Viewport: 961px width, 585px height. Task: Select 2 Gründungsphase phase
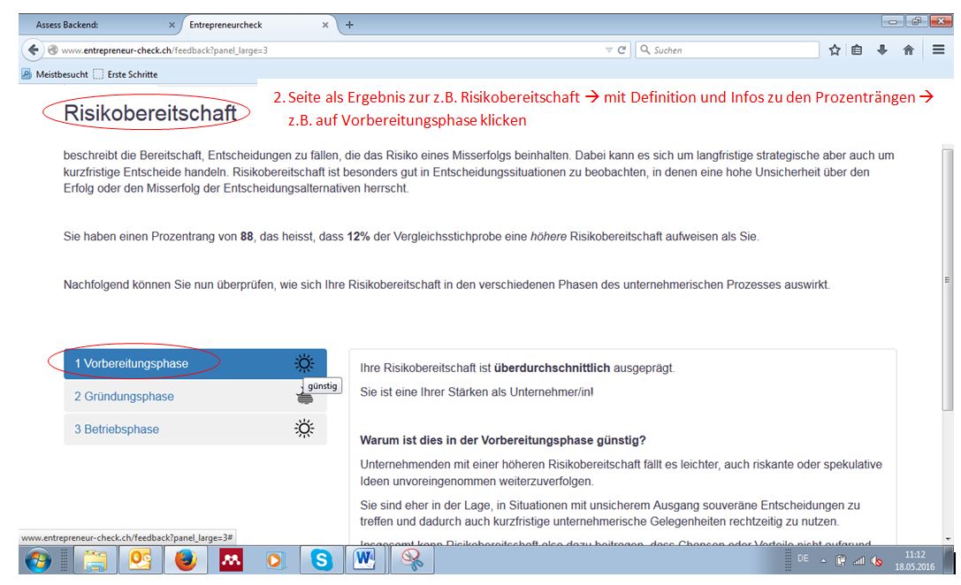click(x=194, y=397)
